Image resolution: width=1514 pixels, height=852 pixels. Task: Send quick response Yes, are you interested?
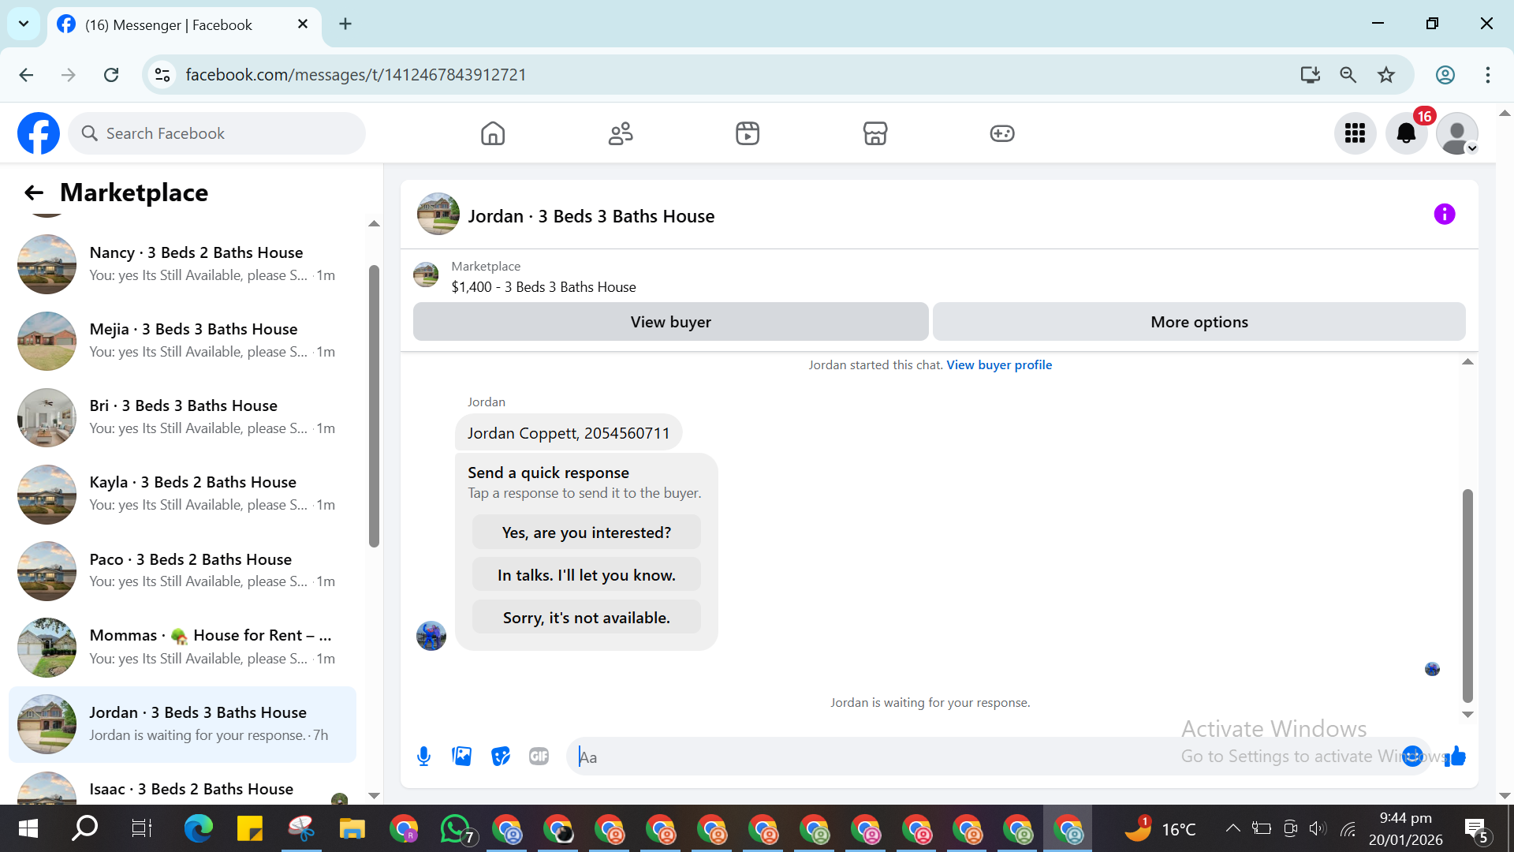point(587,532)
